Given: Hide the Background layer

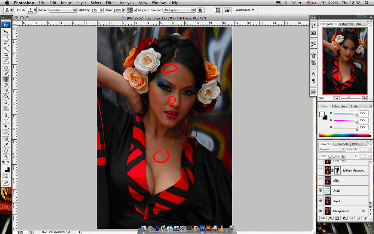Looking at the screenshot, I should pos(321,211).
